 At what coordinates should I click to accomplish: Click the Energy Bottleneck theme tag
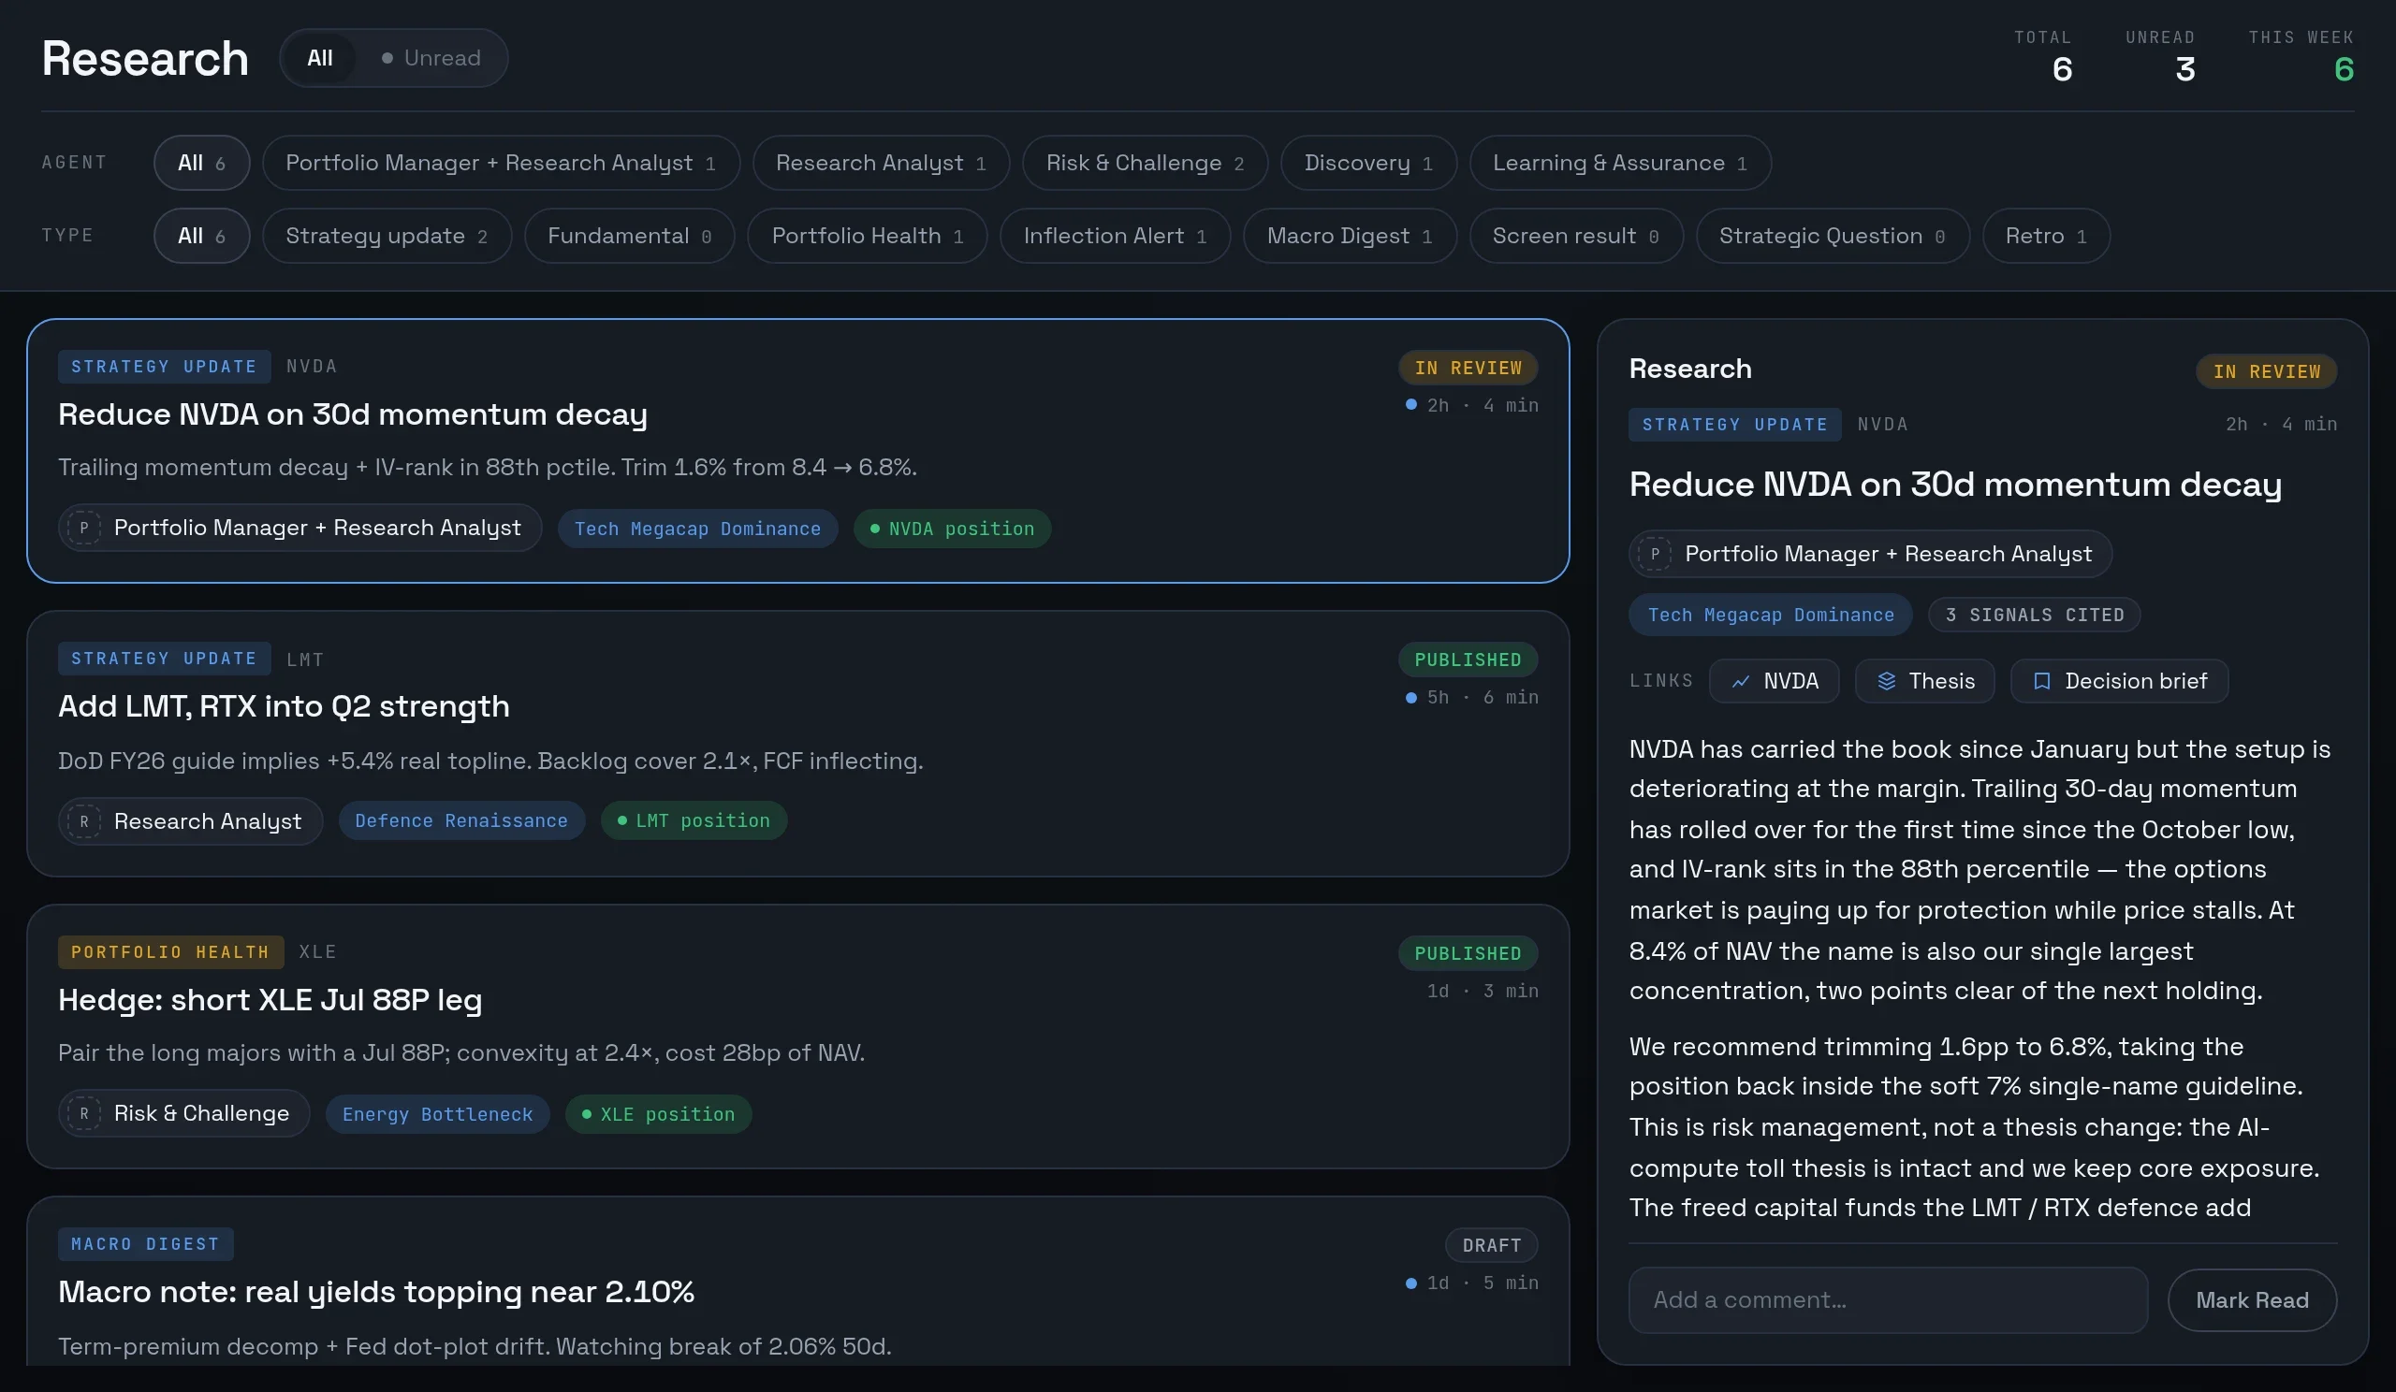click(x=437, y=1113)
